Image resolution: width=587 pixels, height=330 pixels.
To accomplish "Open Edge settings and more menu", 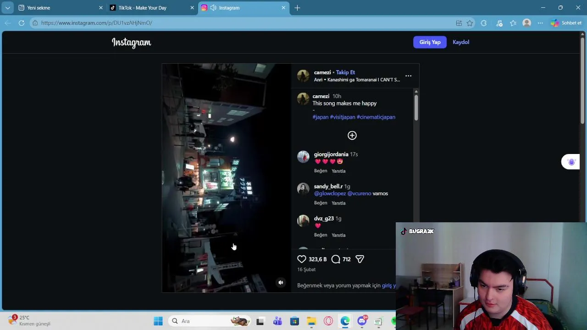I will pyautogui.click(x=540, y=23).
